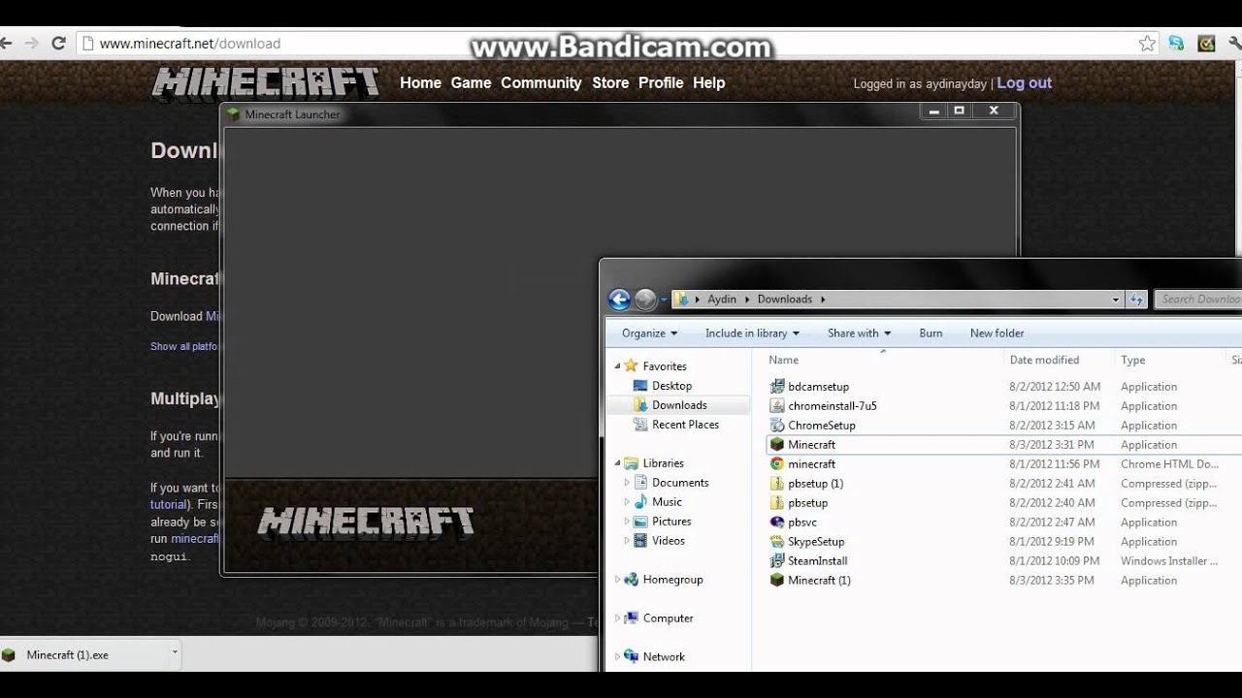
Task: Sort files by Type column header
Action: tap(1133, 360)
